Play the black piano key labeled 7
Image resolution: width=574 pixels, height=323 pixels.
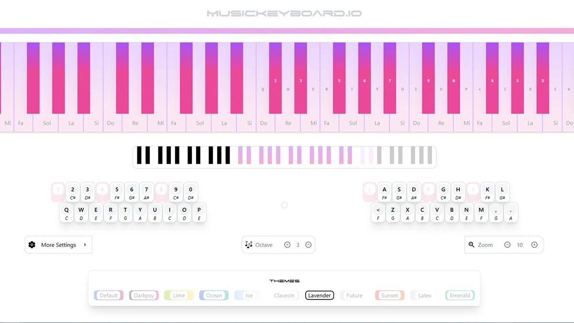(x=390, y=78)
